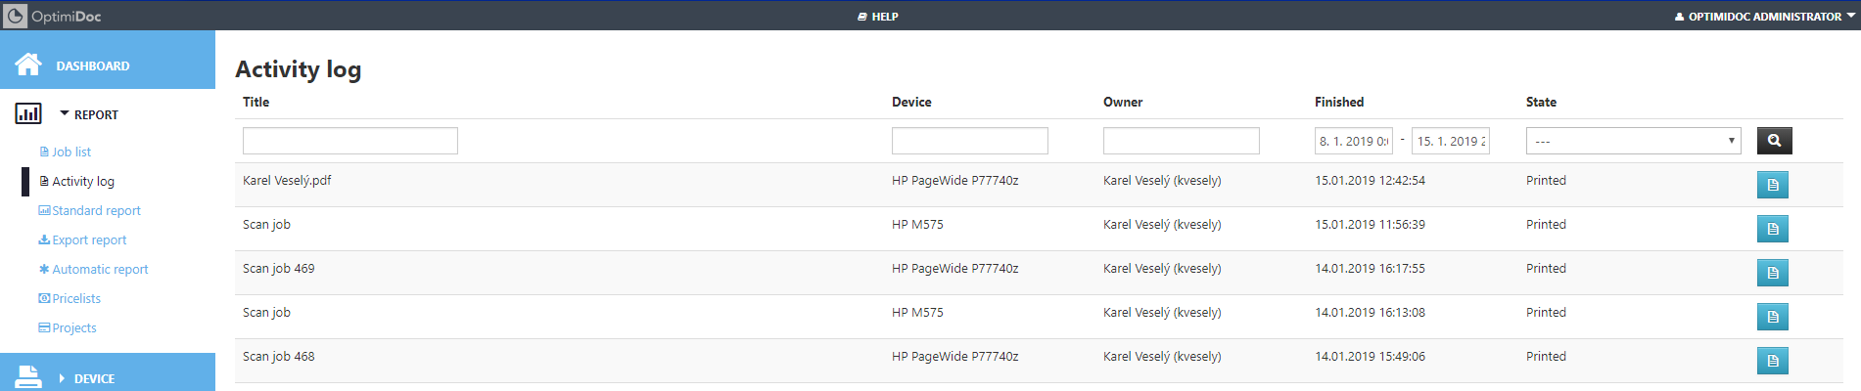Click the OptimiDoc logo icon
The width and height of the screenshot is (1861, 391).
(x=16, y=16)
